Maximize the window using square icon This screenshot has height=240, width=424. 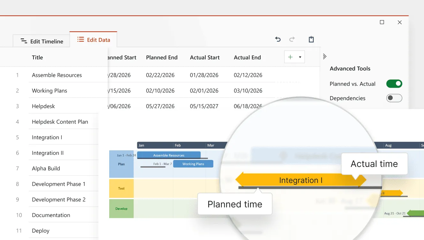(382, 22)
